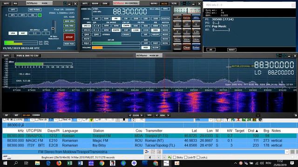Click the volume speaker tray icon
The image size is (298, 167).
[x=262, y=163]
